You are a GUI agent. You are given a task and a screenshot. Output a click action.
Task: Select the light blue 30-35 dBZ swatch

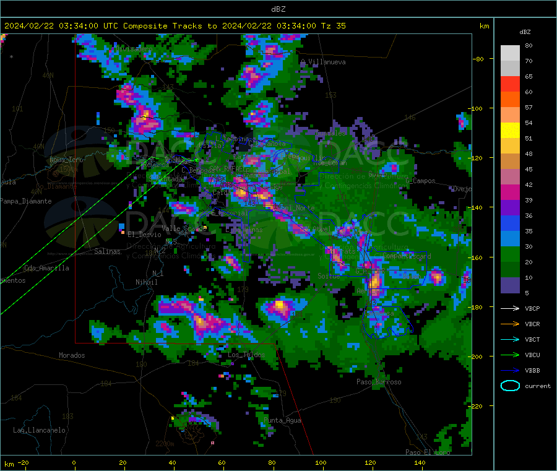pyautogui.click(x=510, y=239)
